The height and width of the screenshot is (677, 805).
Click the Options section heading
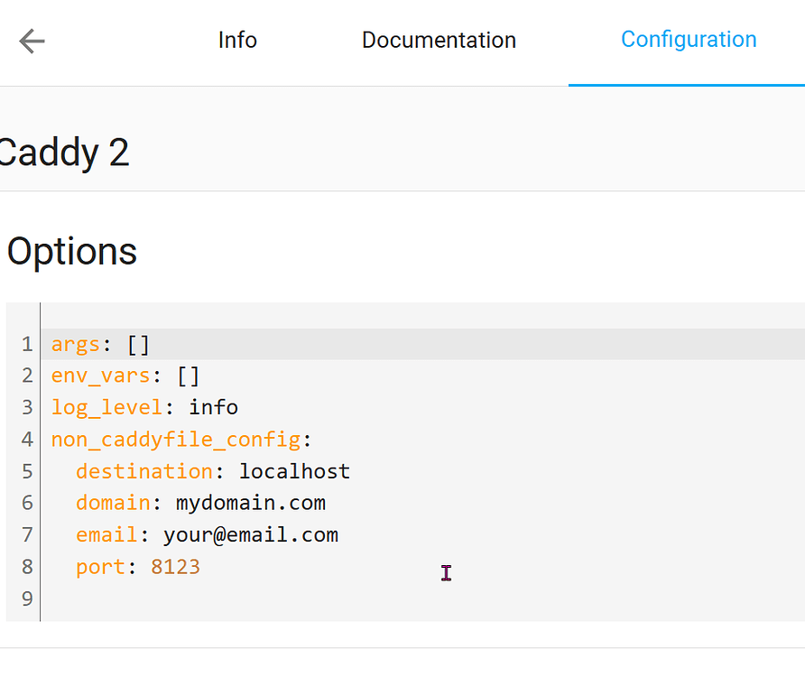(x=72, y=251)
